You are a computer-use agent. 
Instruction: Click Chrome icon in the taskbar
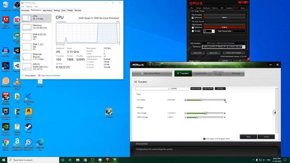(x=85, y=160)
